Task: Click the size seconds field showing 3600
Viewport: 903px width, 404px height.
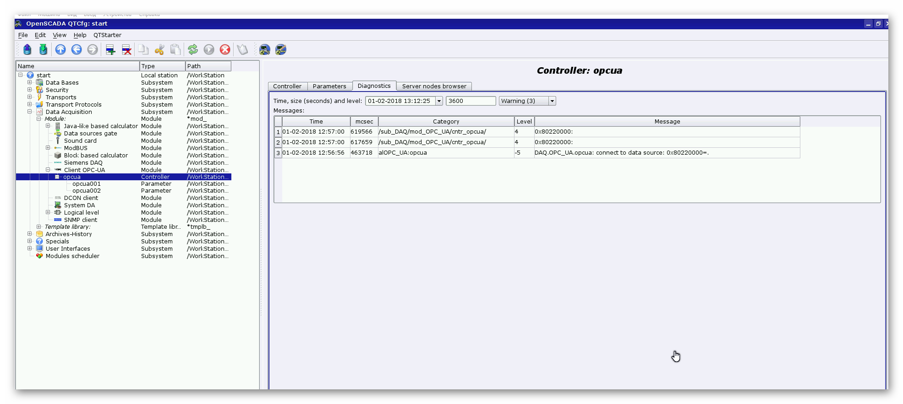Action: click(x=471, y=101)
